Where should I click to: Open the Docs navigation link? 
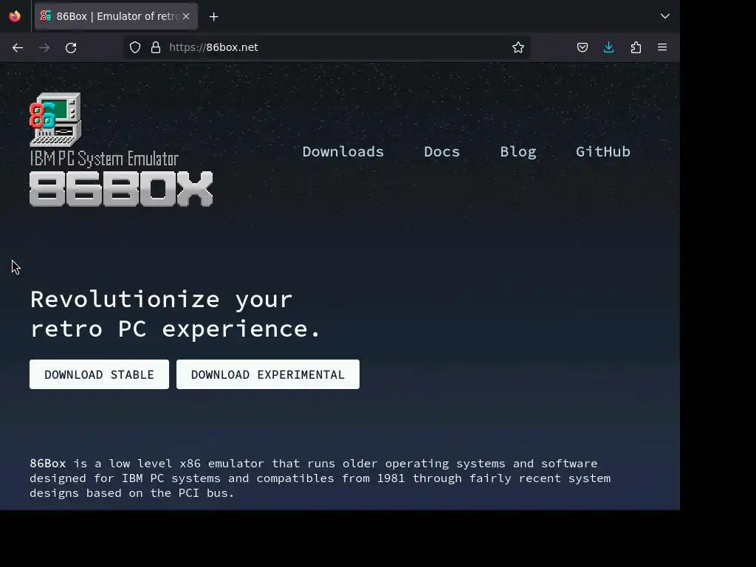[x=441, y=152]
